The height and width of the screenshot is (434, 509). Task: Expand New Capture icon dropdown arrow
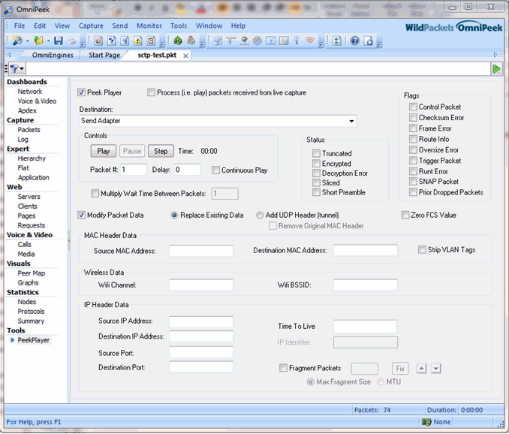coord(27,41)
